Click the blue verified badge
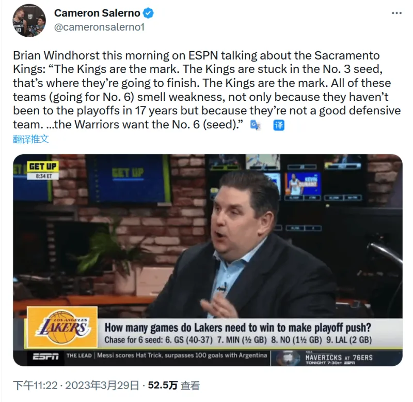This screenshot has height=402, width=413. coord(148,13)
